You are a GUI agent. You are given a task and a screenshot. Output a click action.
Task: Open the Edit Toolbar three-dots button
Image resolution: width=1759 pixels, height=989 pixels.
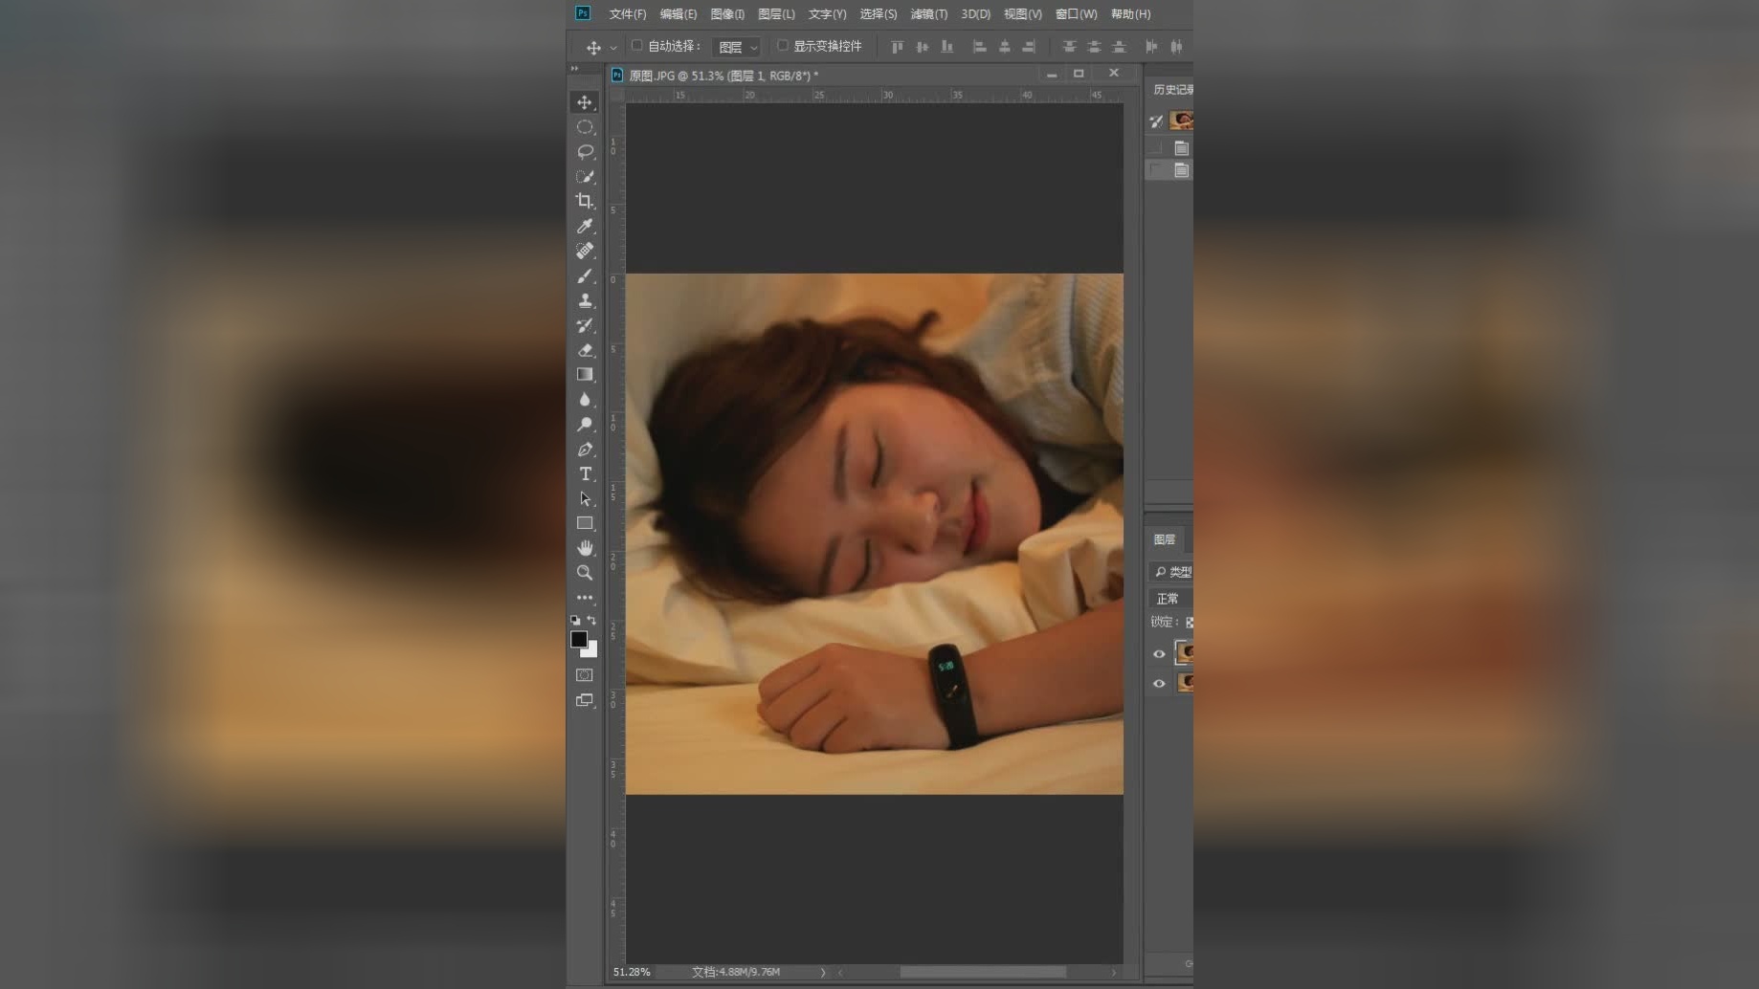coord(585,598)
